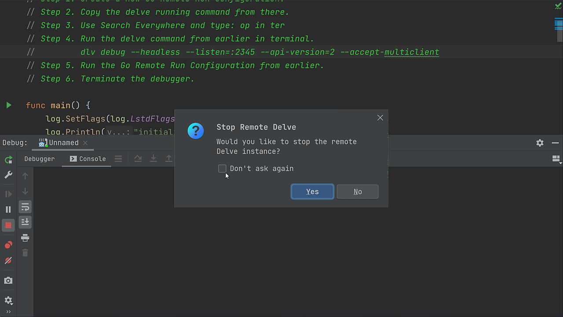The height and width of the screenshot is (317, 563).
Task: Print the console output
Action: [x=25, y=238]
